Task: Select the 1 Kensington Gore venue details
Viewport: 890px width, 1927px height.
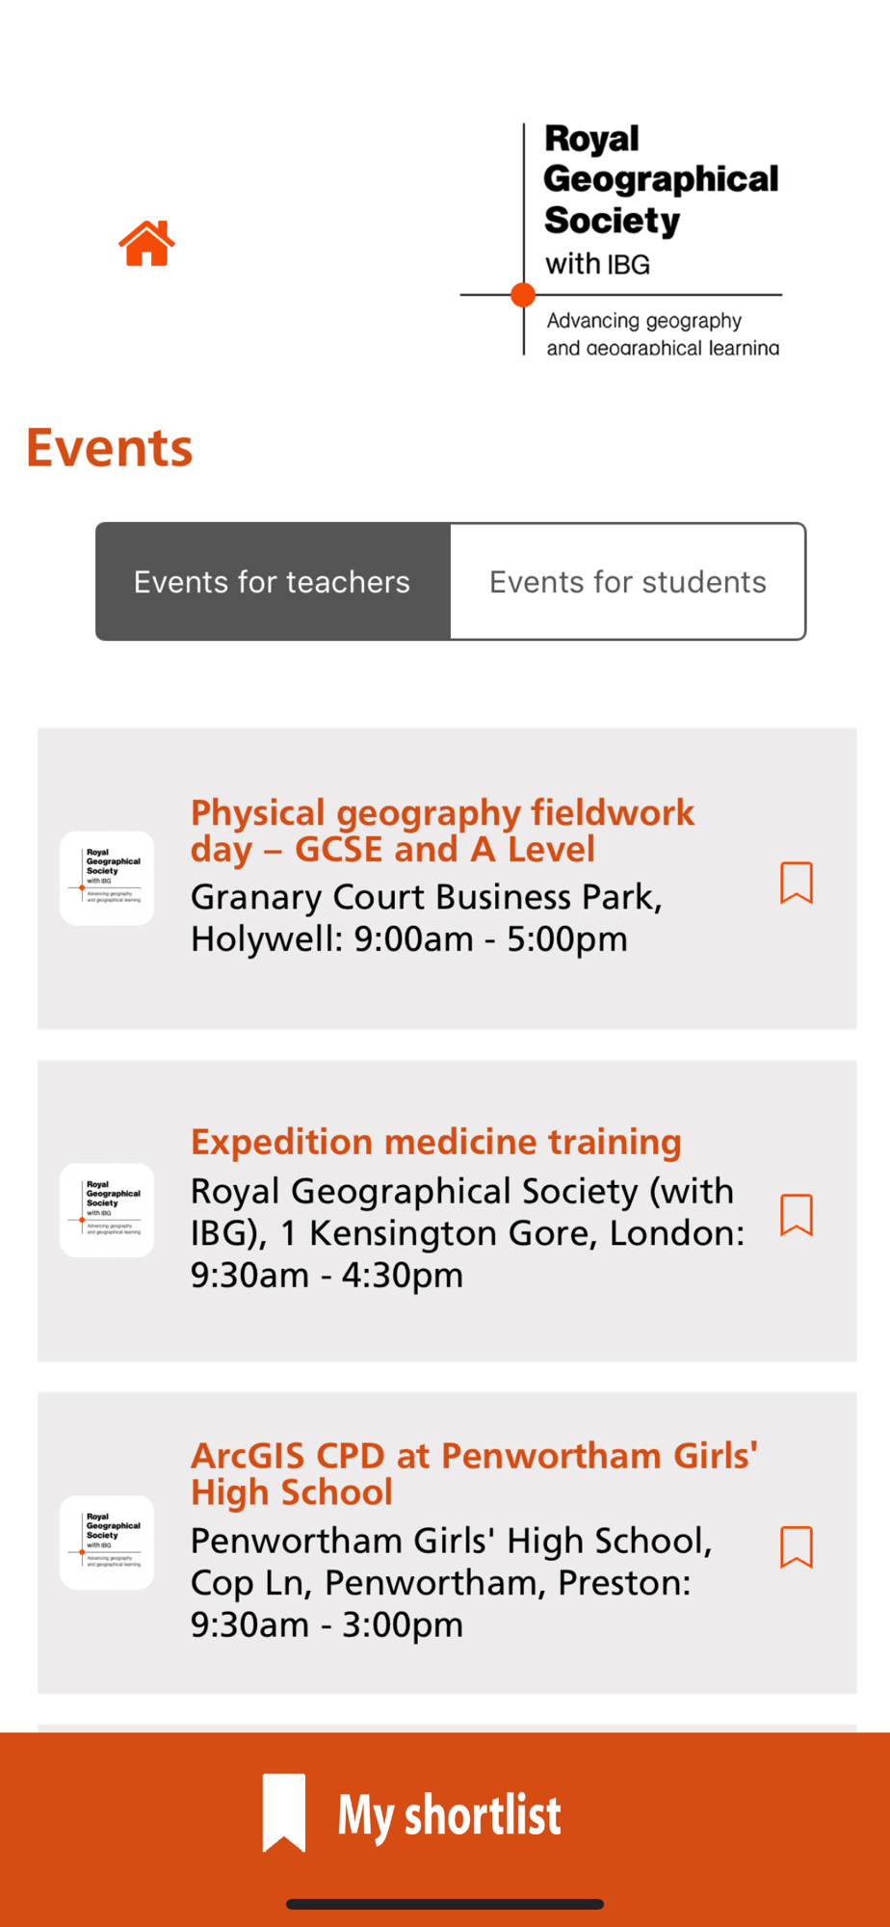Action: pos(466,1232)
